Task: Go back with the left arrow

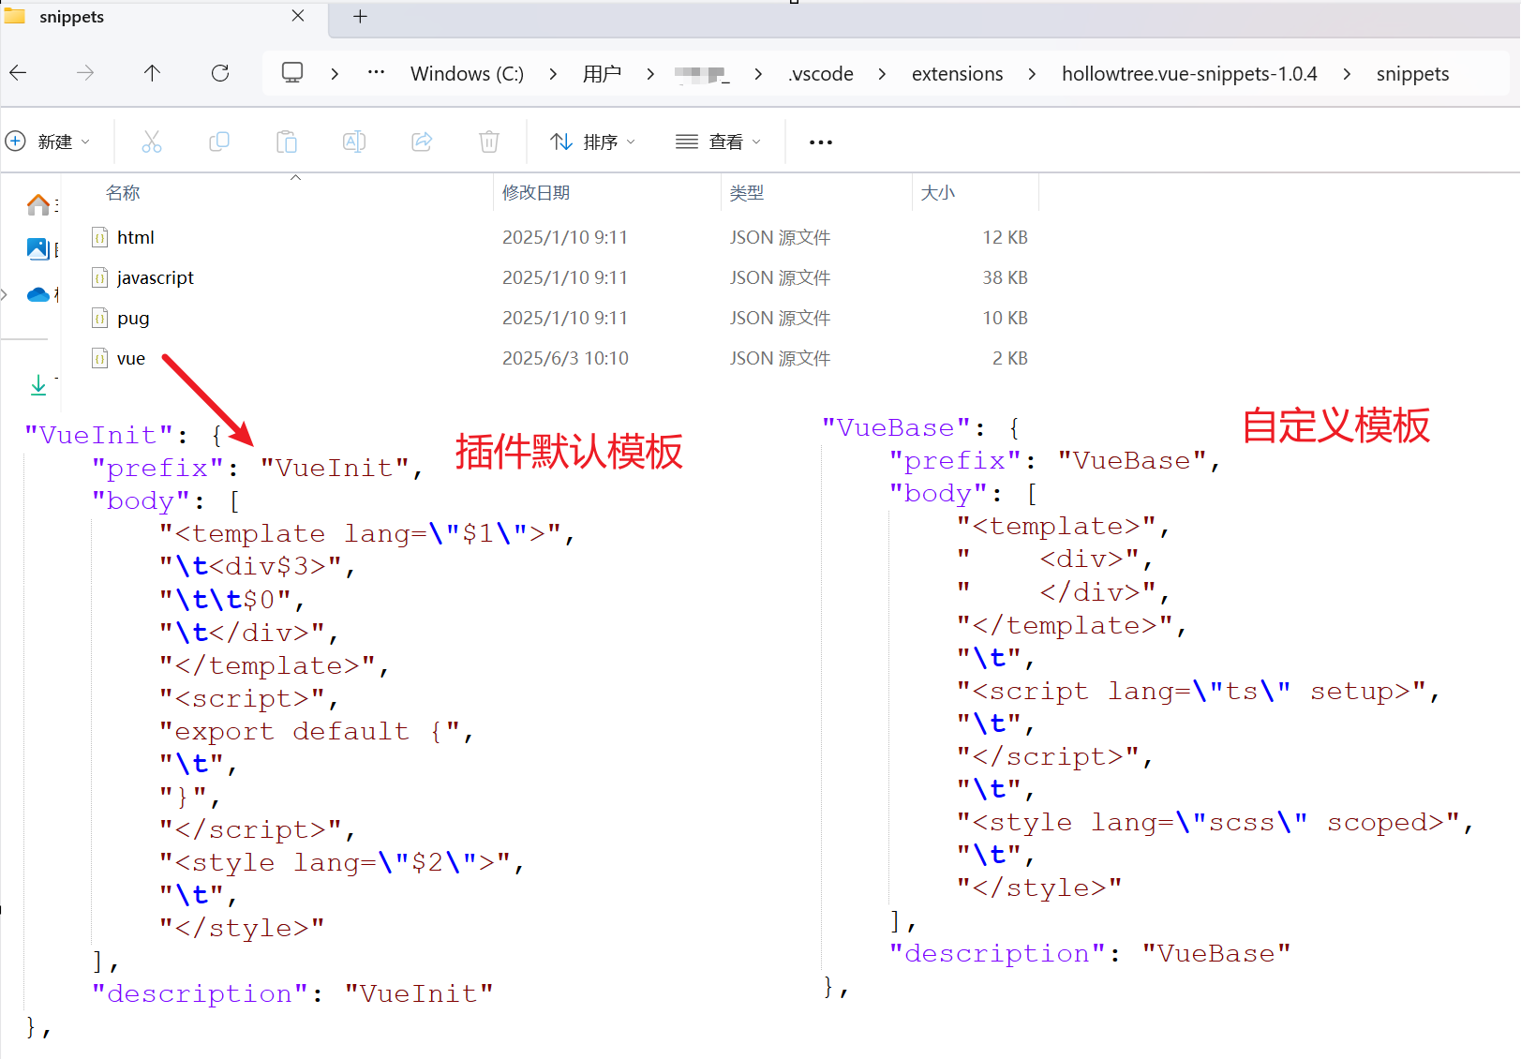Action: [18, 73]
